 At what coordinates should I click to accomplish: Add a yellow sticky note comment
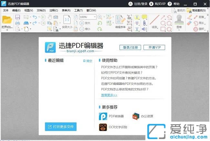(x=144, y=17)
